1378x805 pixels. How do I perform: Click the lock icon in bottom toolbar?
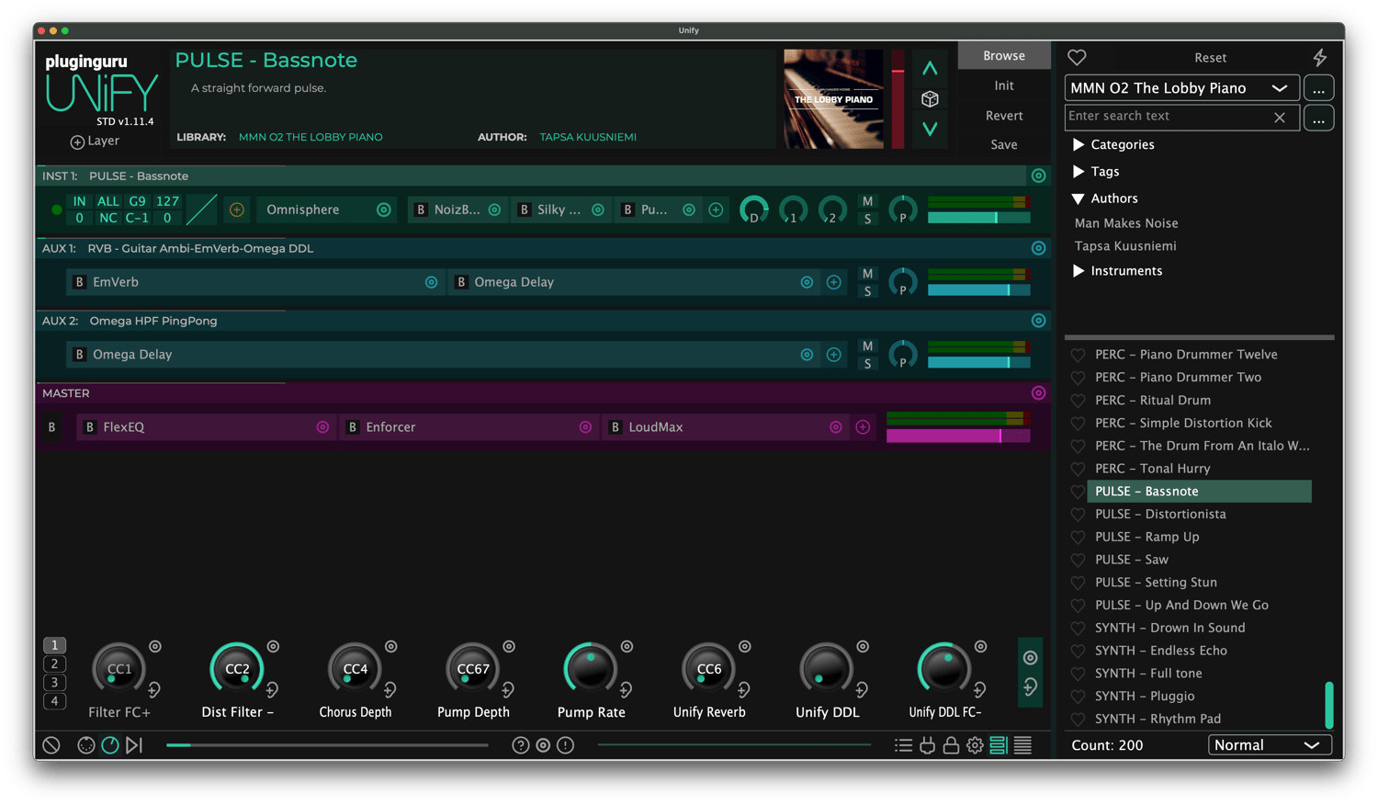point(951,745)
